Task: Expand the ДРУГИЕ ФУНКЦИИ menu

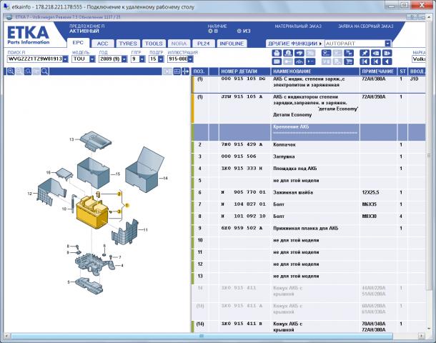Action: [x=295, y=44]
